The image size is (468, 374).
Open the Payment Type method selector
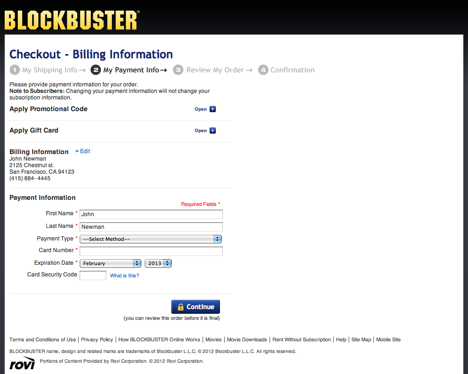pos(150,239)
